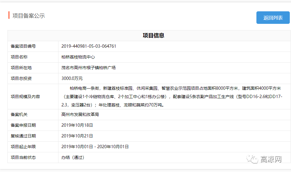This screenshot has height=172, width=291.
Task: Click the 备案机关 label cell
Action: [33, 114]
